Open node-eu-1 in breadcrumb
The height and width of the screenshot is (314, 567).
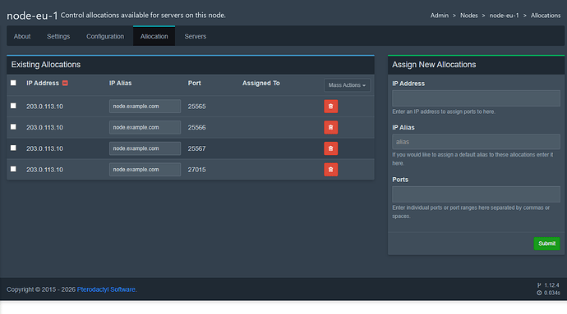504,16
